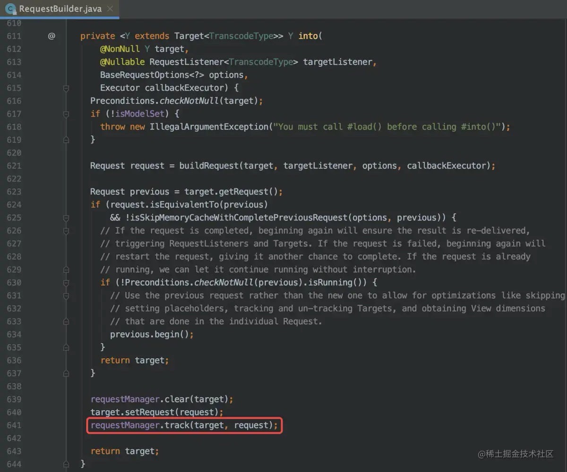567x472 pixels.
Task: Click the @Nullable annotation on line 613
Action: [122, 62]
